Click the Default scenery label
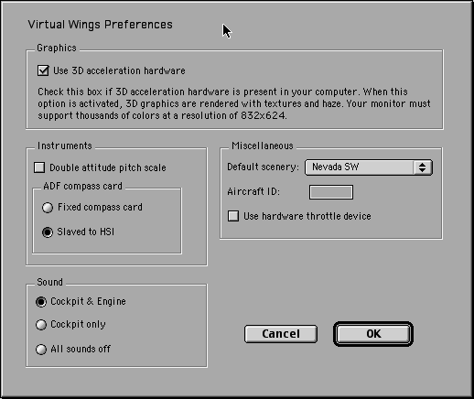Viewport: 474px width, 399px height. (263, 167)
